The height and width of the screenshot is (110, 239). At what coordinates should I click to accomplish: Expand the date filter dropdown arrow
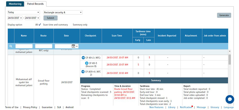tap(77, 46)
